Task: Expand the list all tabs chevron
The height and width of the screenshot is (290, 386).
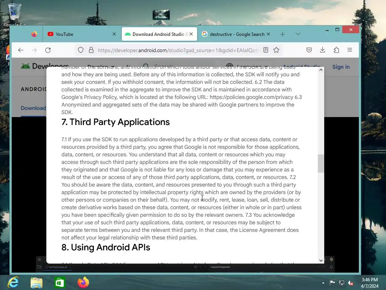Action: [x=298, y=34]
